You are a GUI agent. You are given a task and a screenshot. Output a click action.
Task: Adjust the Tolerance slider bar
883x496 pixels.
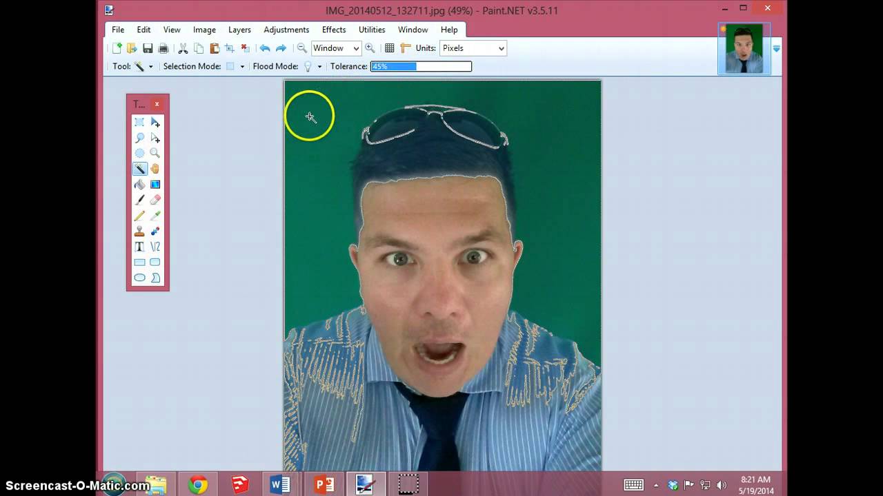[421, 66]
